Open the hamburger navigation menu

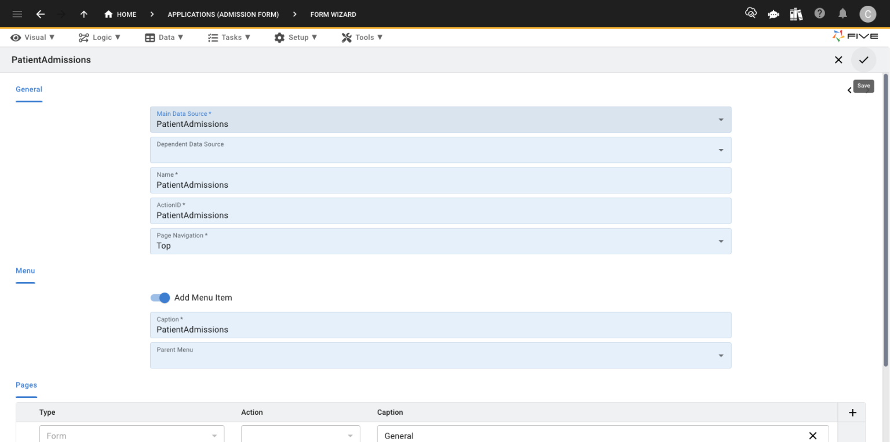(x=17, y=14)
